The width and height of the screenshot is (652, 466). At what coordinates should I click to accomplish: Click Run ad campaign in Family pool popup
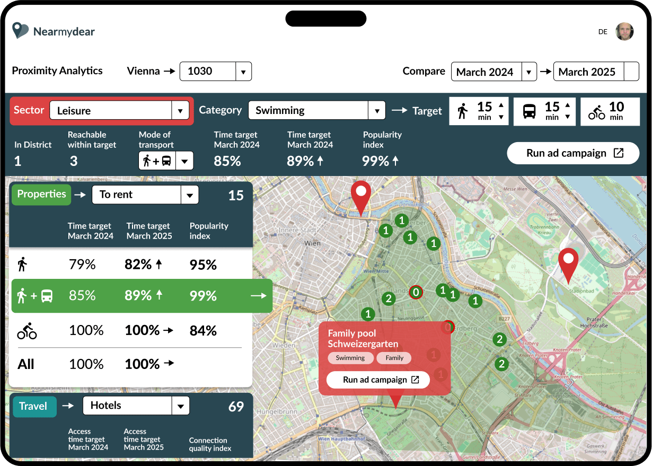[377, 380]
